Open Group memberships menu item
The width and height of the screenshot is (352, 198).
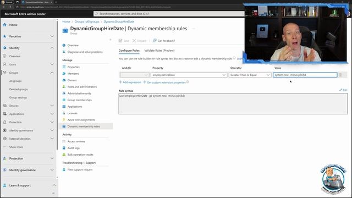click(x=79, y=100)
